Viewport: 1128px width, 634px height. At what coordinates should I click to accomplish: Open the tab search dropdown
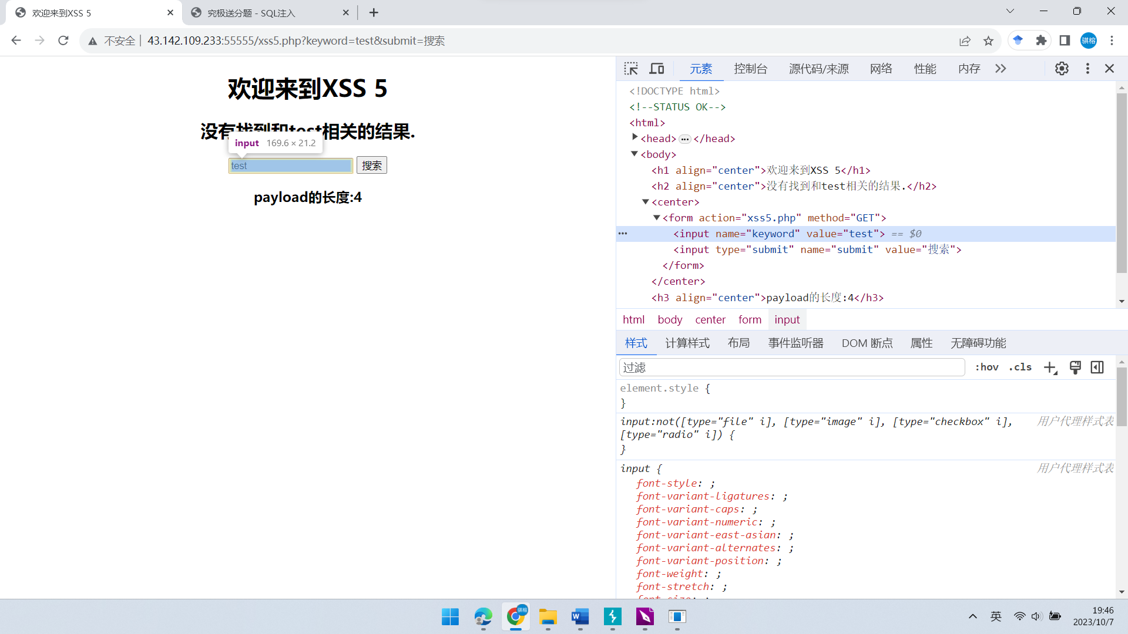point(1010,11)
